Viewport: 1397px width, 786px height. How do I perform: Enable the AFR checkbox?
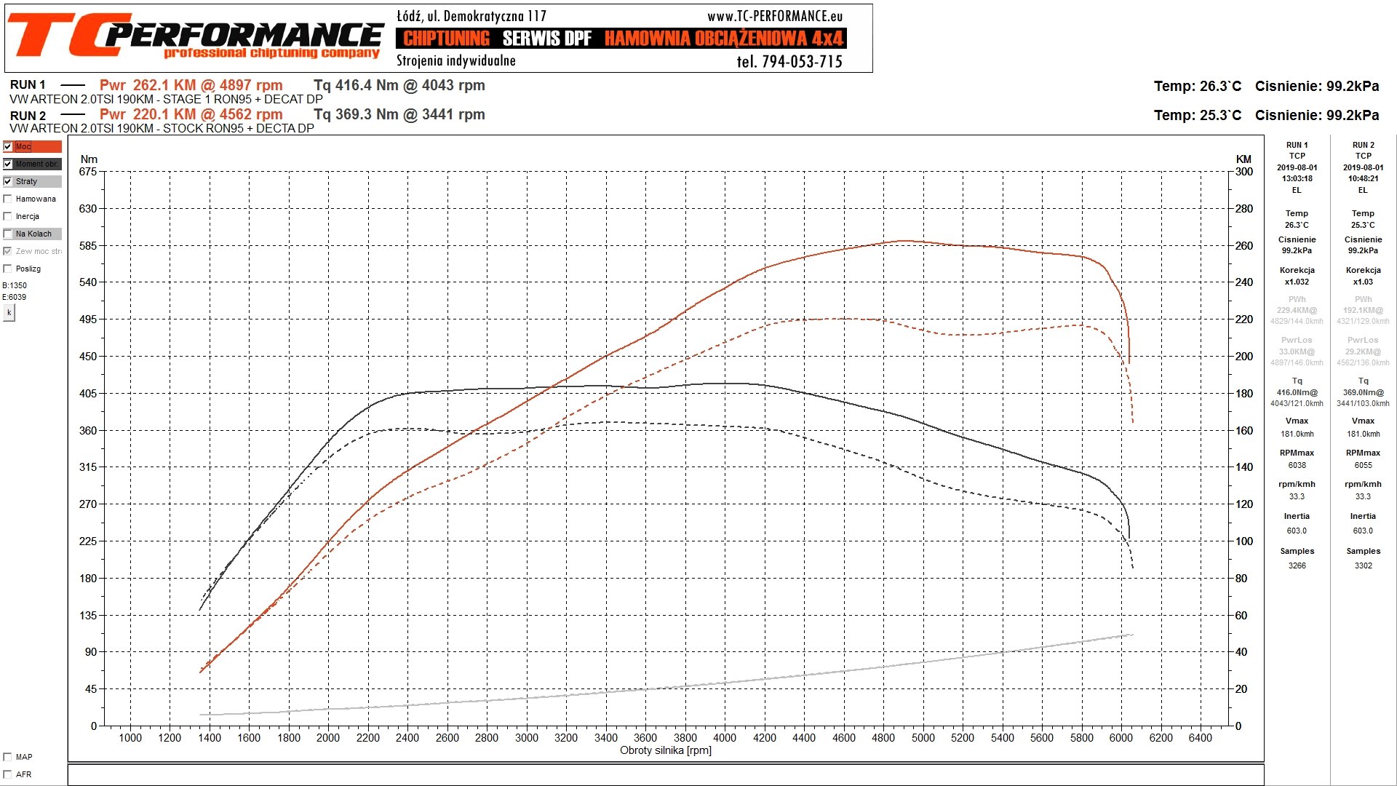pos(8,774)
